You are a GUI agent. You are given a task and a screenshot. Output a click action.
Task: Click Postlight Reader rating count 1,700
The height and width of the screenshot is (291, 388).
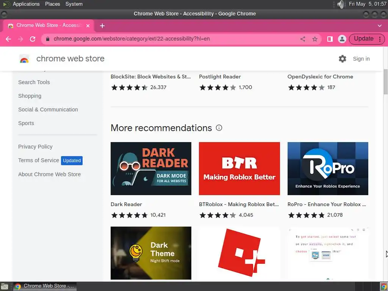[245, 88]
